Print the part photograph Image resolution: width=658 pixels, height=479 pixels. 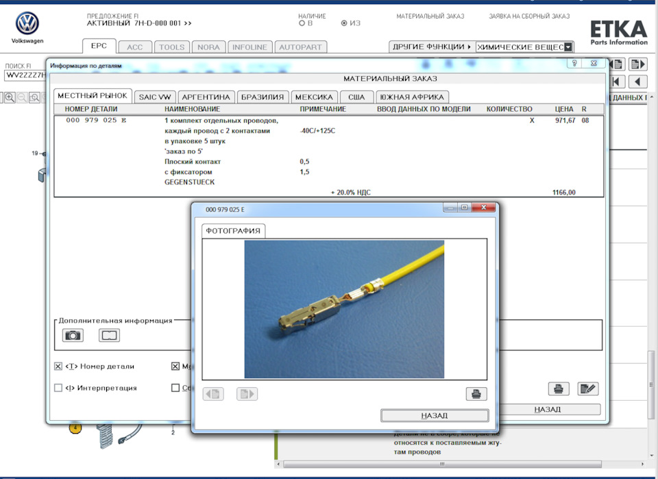pyautogui.click(x=475, y=393)
